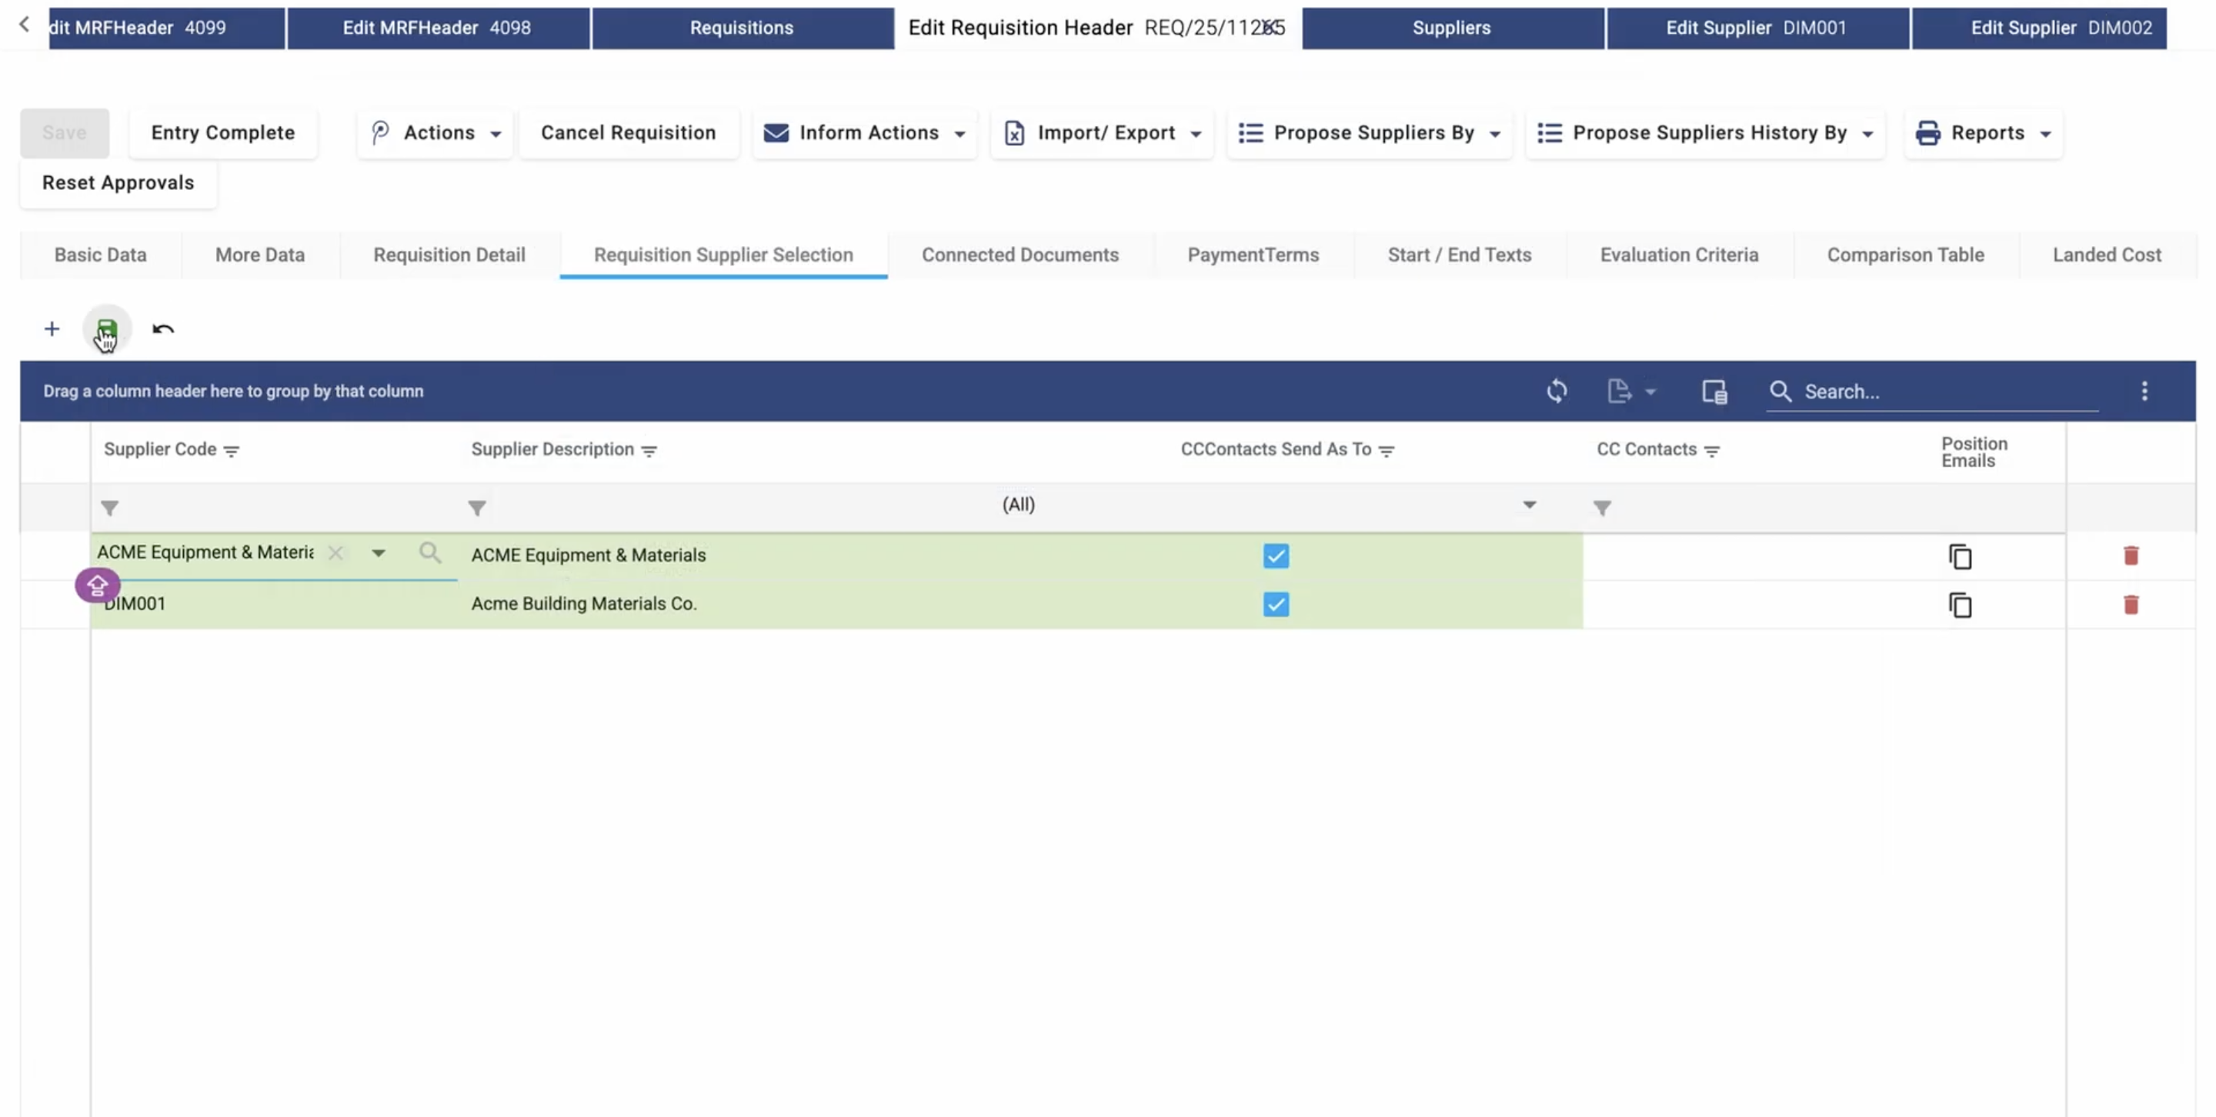Open the Reports dropdown
This screenshot has width=2216, height=1117.
[1984, 133]
